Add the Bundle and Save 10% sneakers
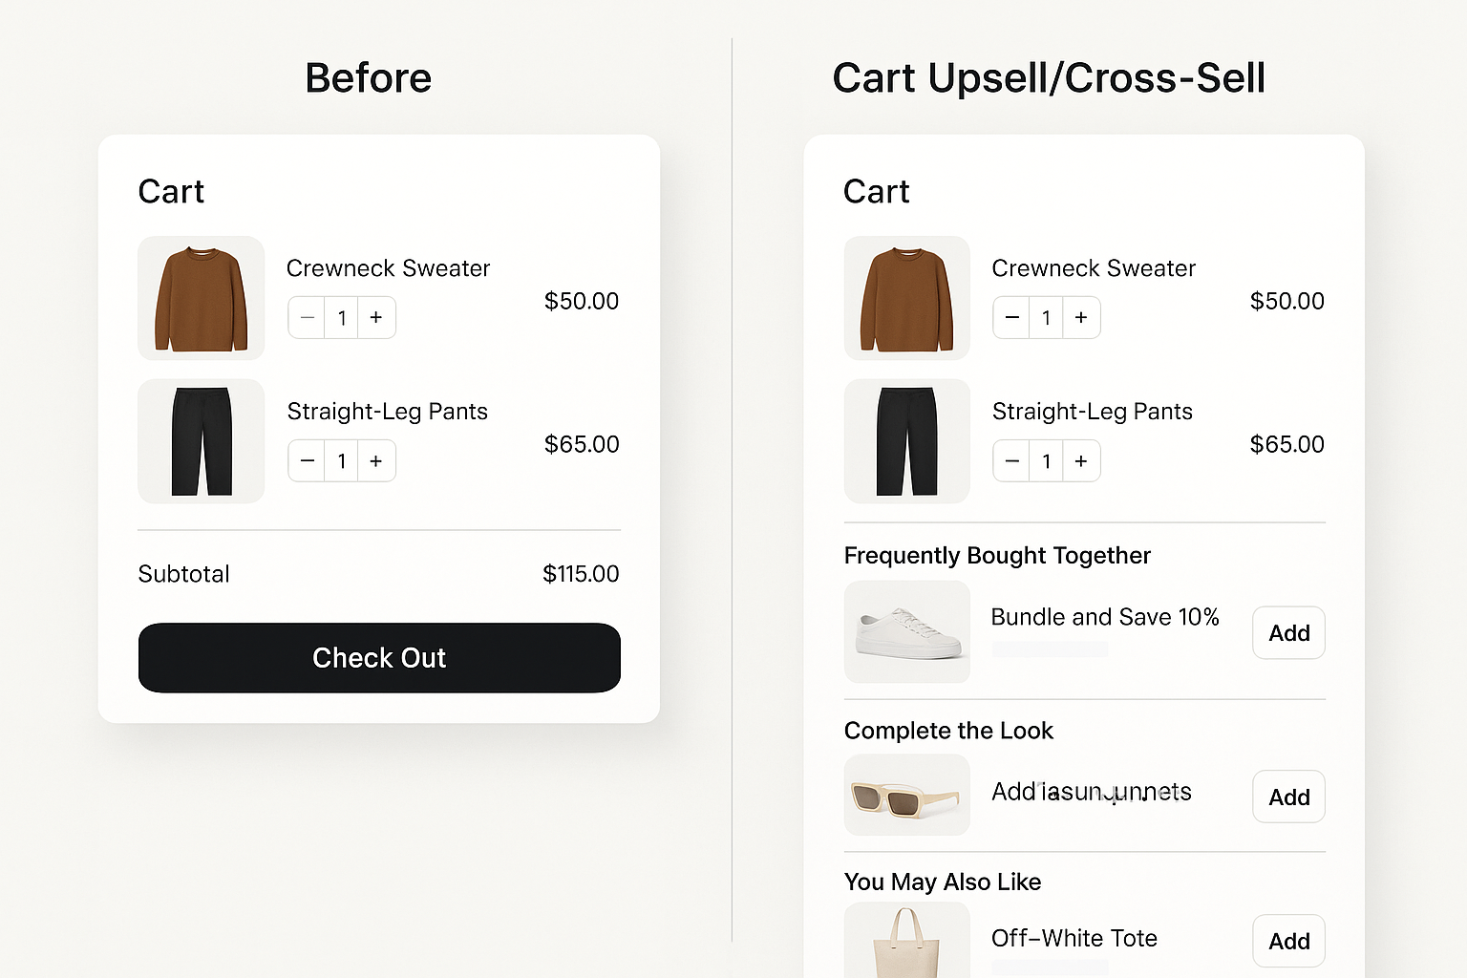 [x=1287, y=633]
